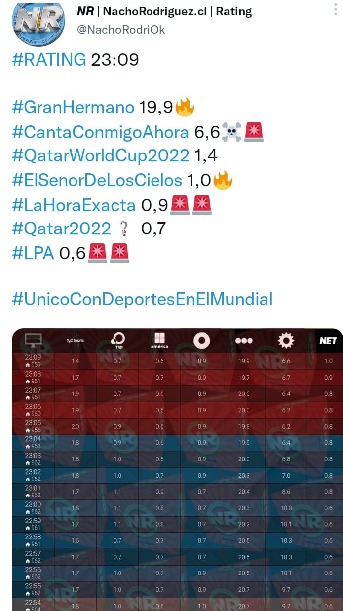Open the #UnicoConDeportesEnElMundial hashtag
The width and height of the screenshot is (343, 611).
click(x=142, y=299)
